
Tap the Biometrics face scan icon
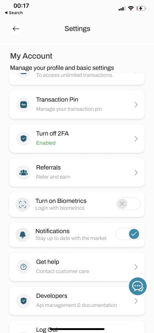pos(22,204)
